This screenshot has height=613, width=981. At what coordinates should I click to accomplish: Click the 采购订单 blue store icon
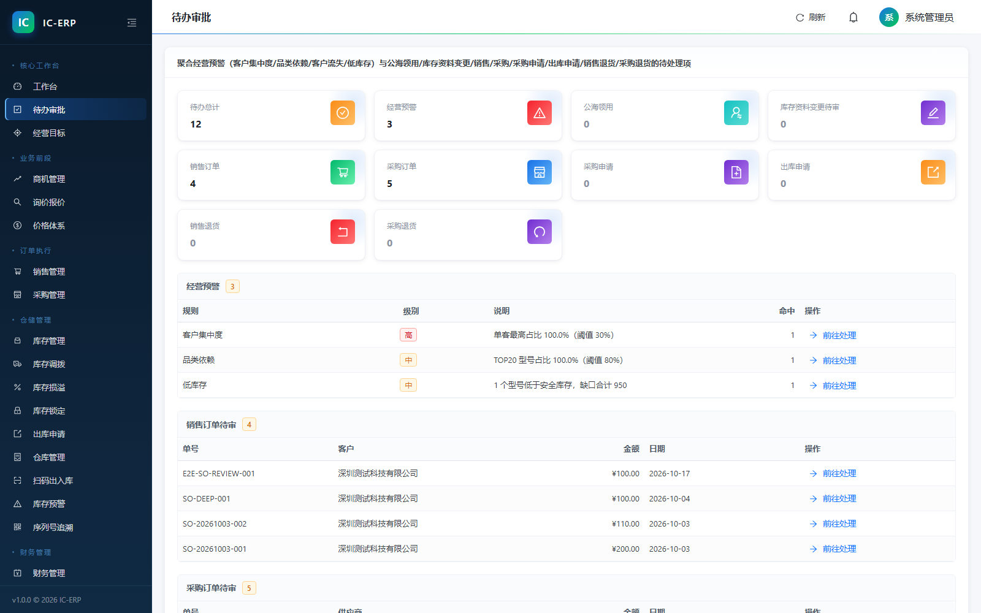click(540, 172)
